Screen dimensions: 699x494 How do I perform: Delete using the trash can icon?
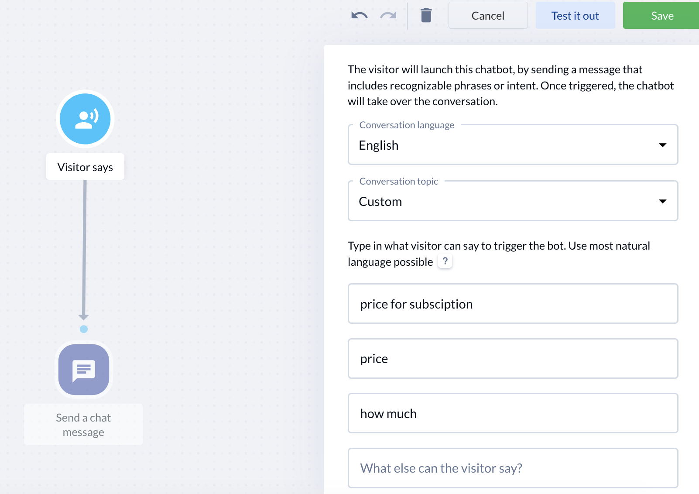click(x=426, y=15)
